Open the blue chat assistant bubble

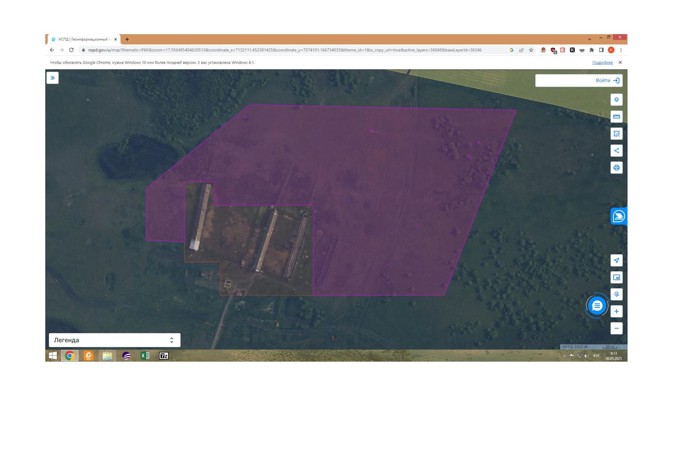tap(597, 305)
